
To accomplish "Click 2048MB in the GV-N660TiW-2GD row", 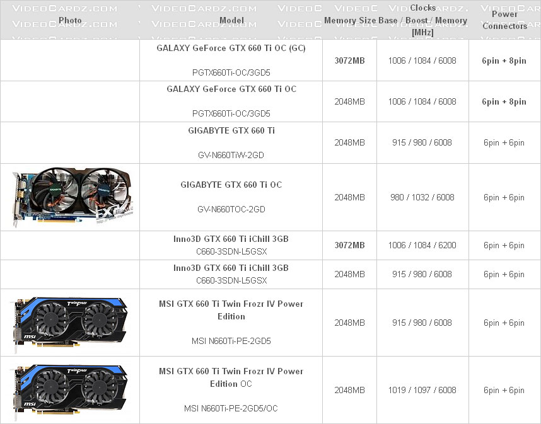I will (349, 142).
